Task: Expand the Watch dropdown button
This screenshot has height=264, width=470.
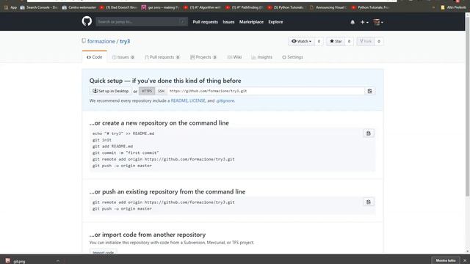Action: (301, 41)
